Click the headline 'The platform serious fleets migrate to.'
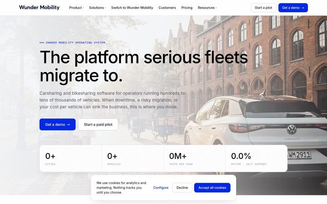The image size is (327, 204). [x=144, y=66]
